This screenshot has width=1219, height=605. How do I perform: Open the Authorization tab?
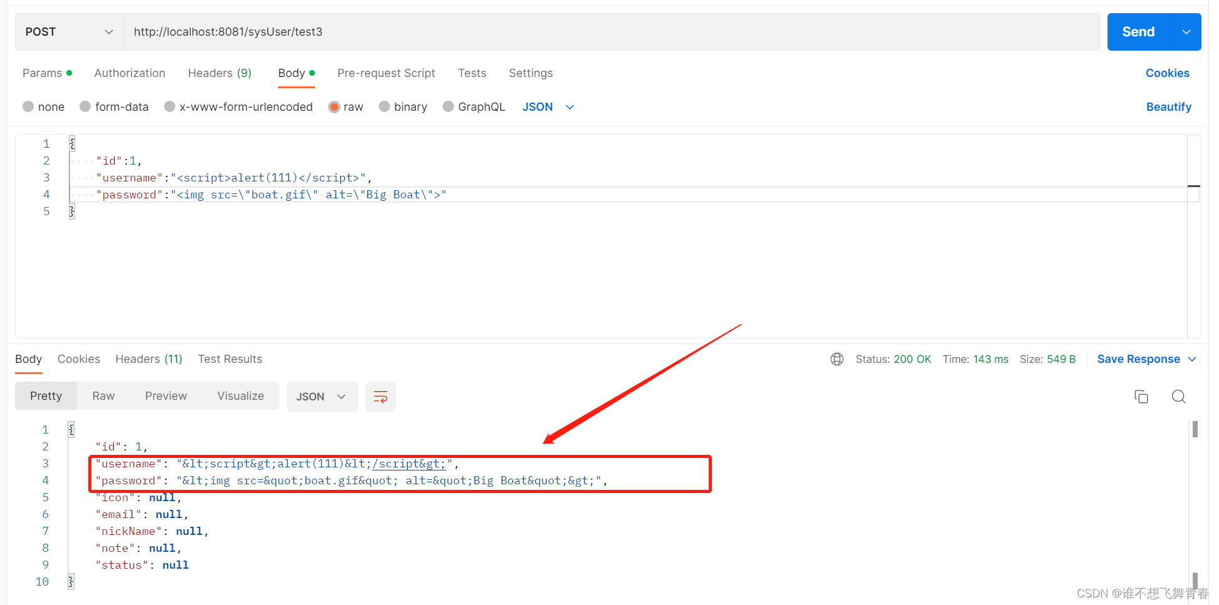click(x=130, y=73)
